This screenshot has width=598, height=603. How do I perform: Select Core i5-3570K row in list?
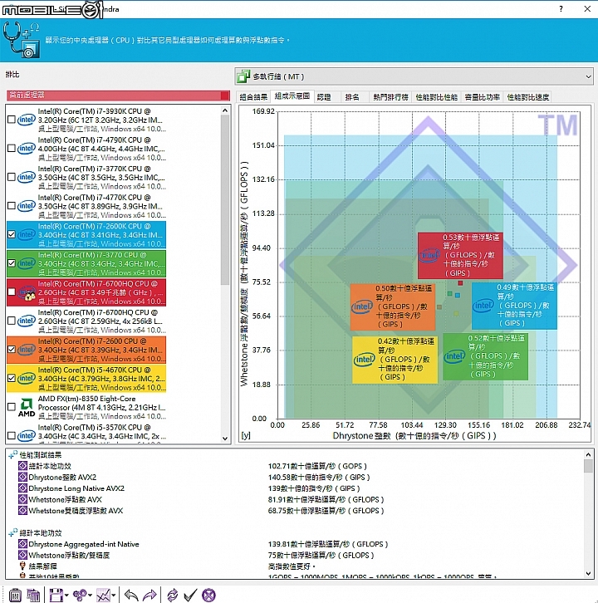point(86,434)
